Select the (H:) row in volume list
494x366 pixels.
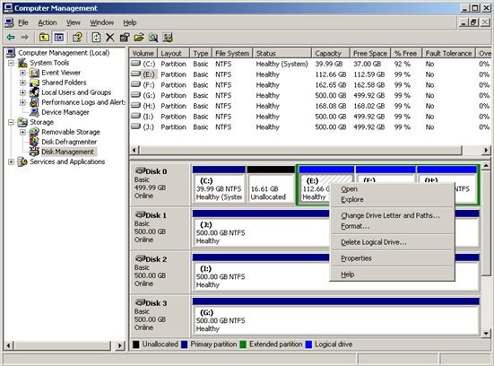point(309,106)
